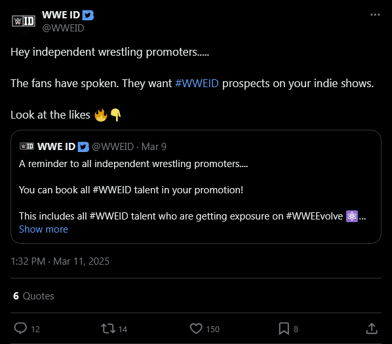392x344 pixels.
Task: Open the WWE ID profile avatar
Action: 24,21
